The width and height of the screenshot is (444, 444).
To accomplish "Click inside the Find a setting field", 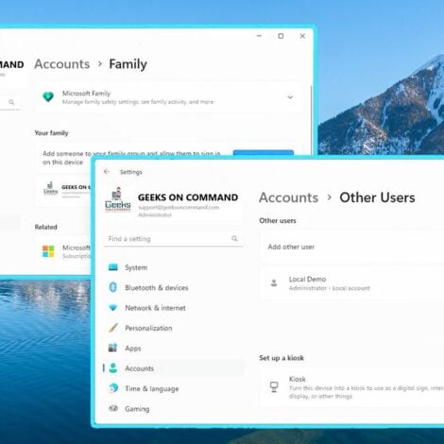I will point(173,238).
